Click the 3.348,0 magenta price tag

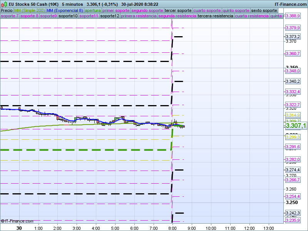pyautogui.click(x=293, y=71)
